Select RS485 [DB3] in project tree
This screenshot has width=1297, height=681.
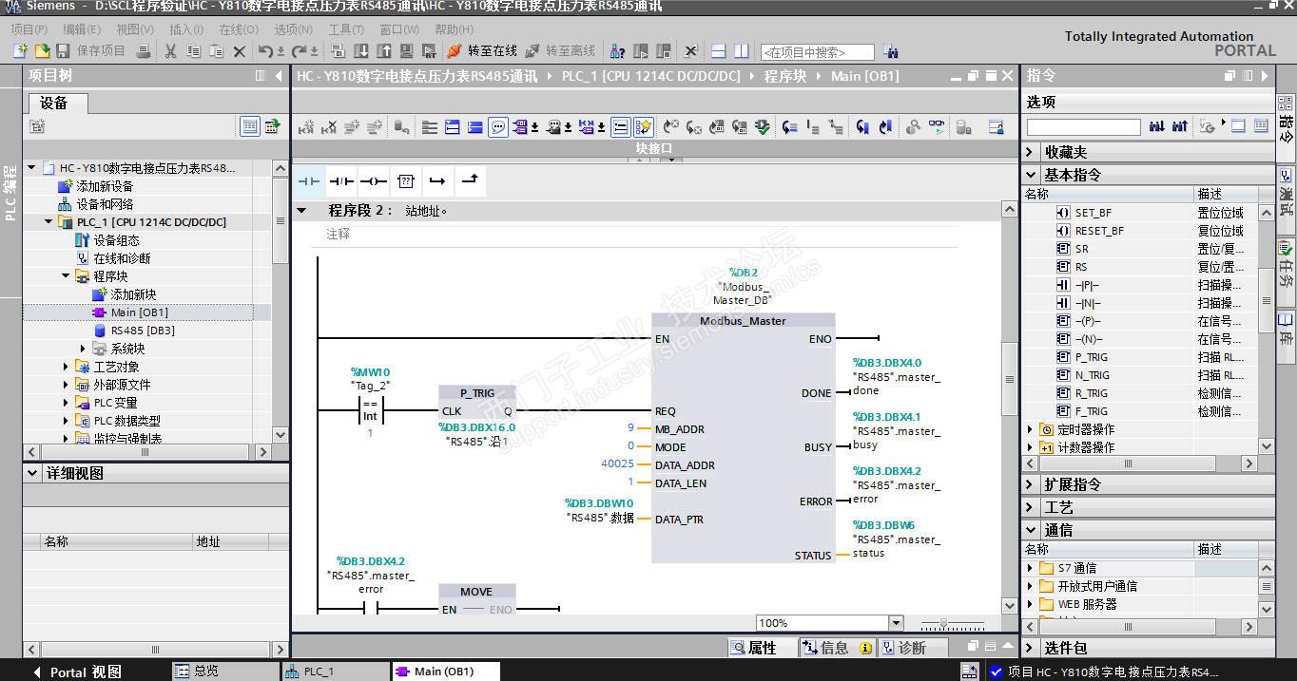tap(143, 331)
